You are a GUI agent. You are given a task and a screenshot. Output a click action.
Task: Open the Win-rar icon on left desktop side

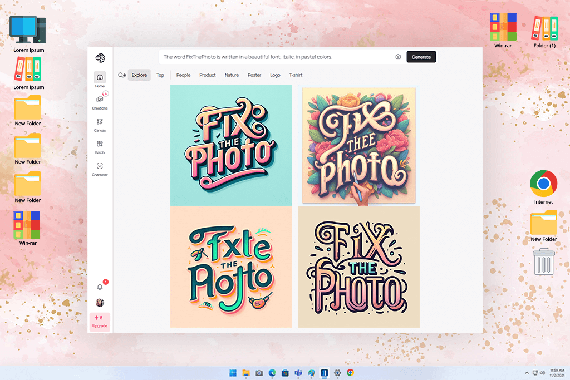point(28,228)
